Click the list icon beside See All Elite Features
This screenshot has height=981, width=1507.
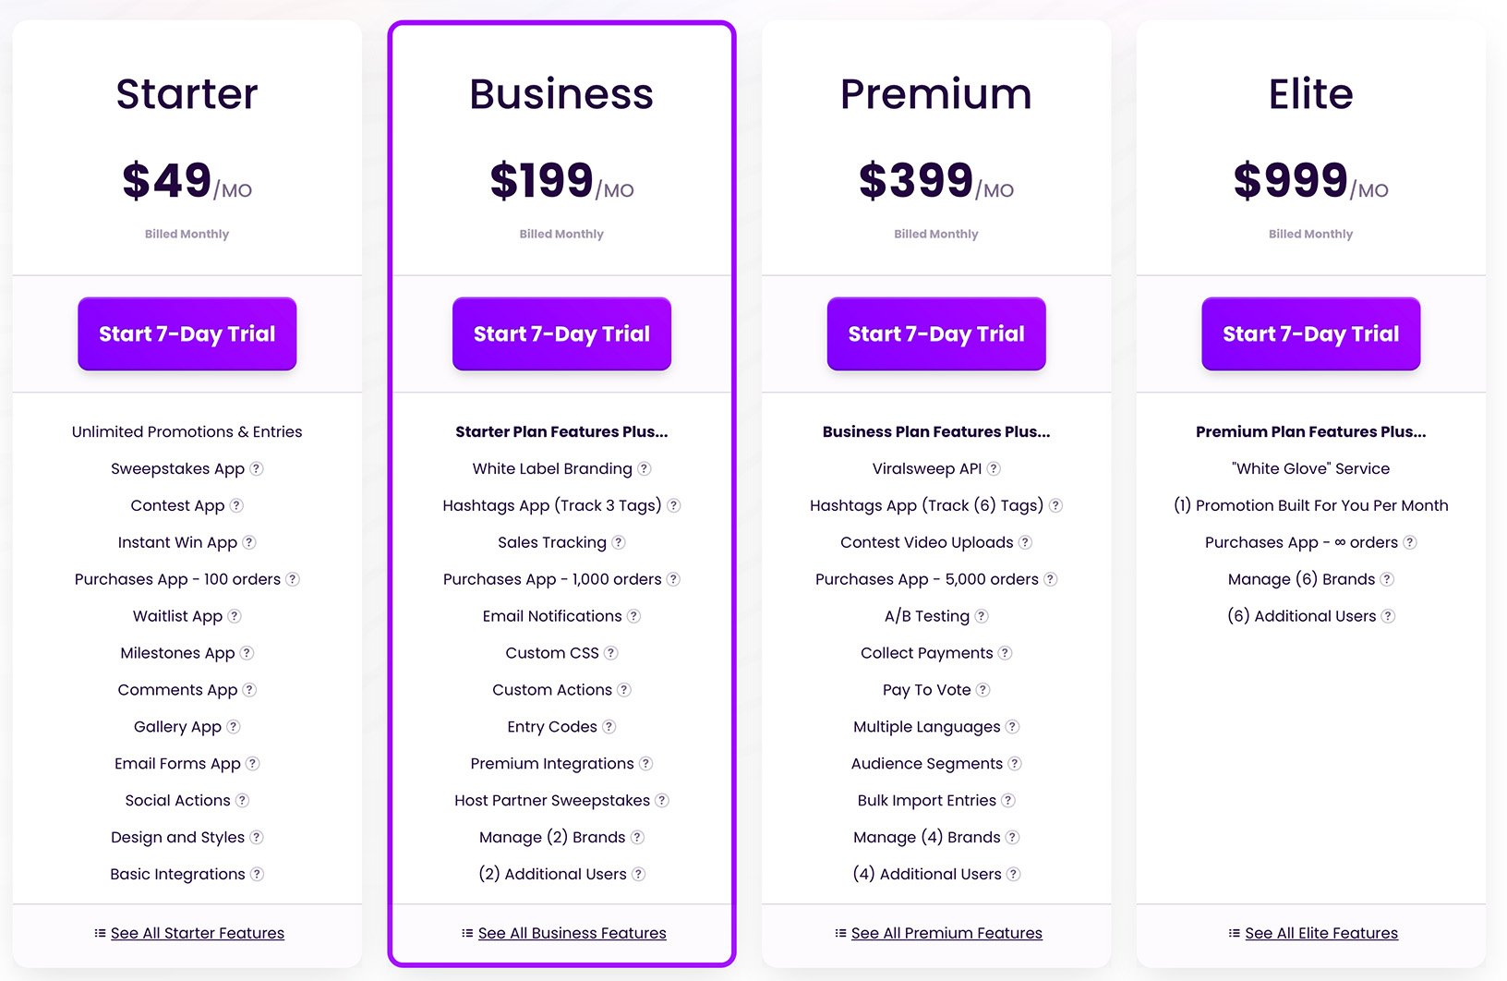point(1235,933)
